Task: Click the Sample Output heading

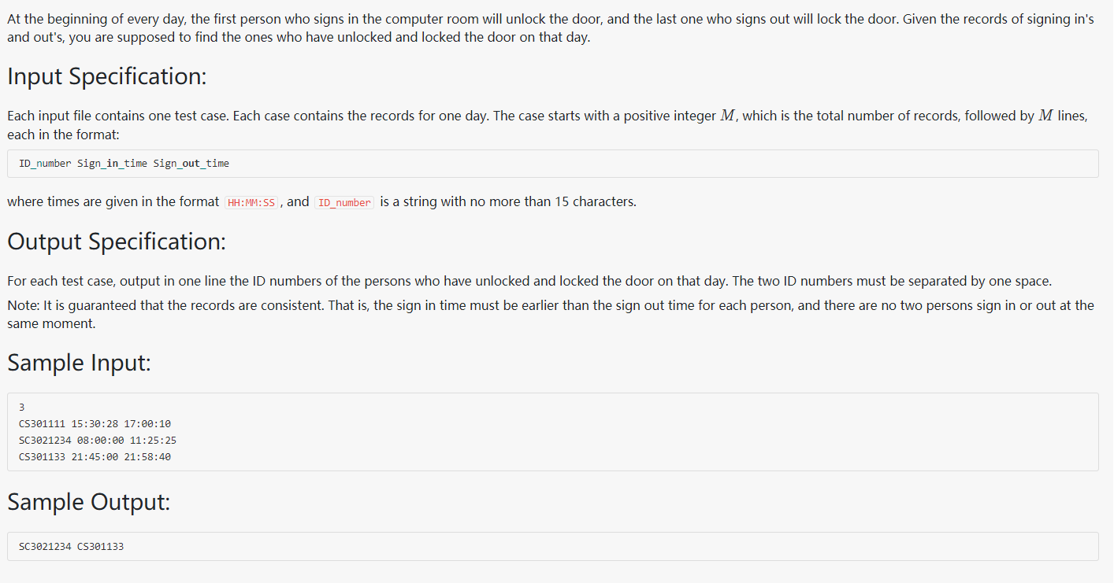Action: (x=89, y=502)
